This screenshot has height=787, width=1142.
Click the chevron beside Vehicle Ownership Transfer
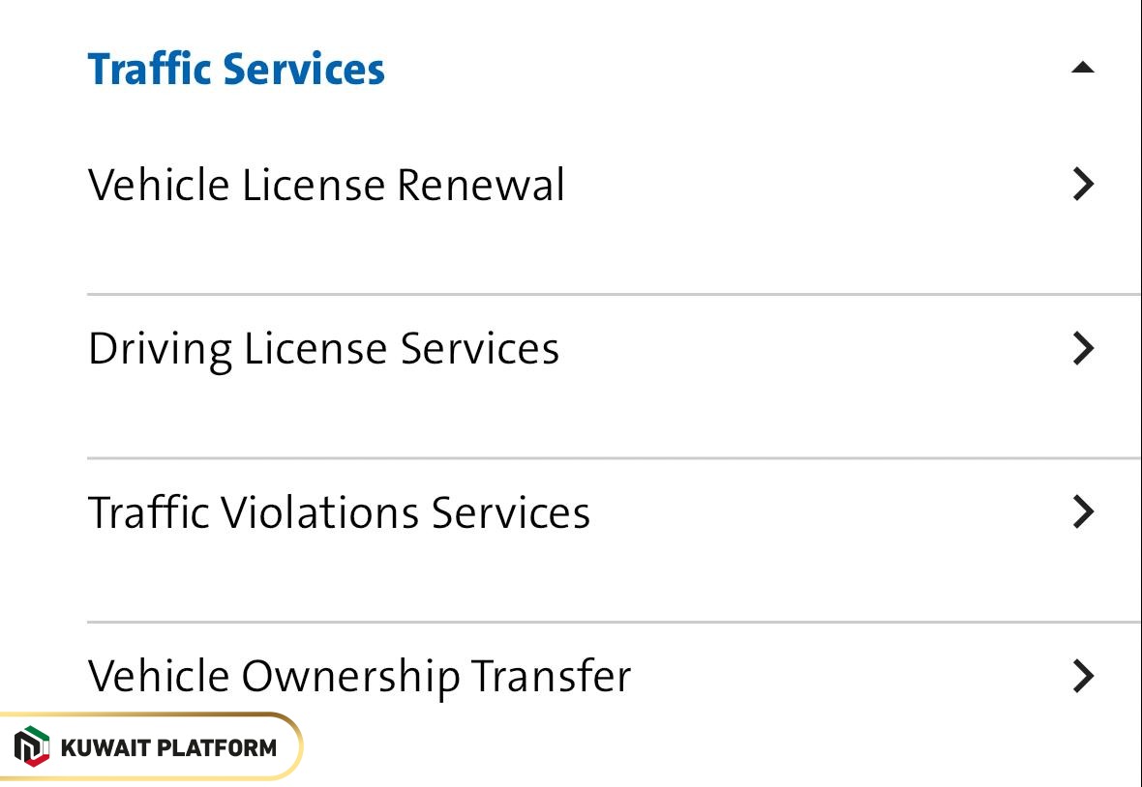coord(1082,676)
